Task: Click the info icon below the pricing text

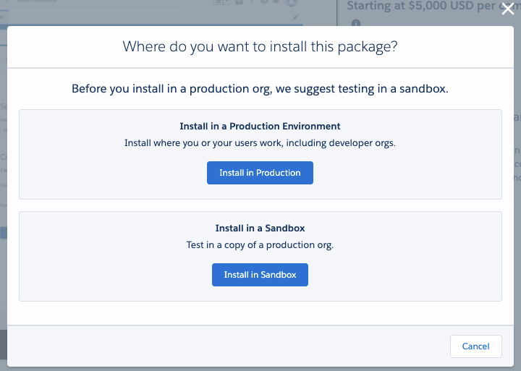Action: (x=356, y=23)
